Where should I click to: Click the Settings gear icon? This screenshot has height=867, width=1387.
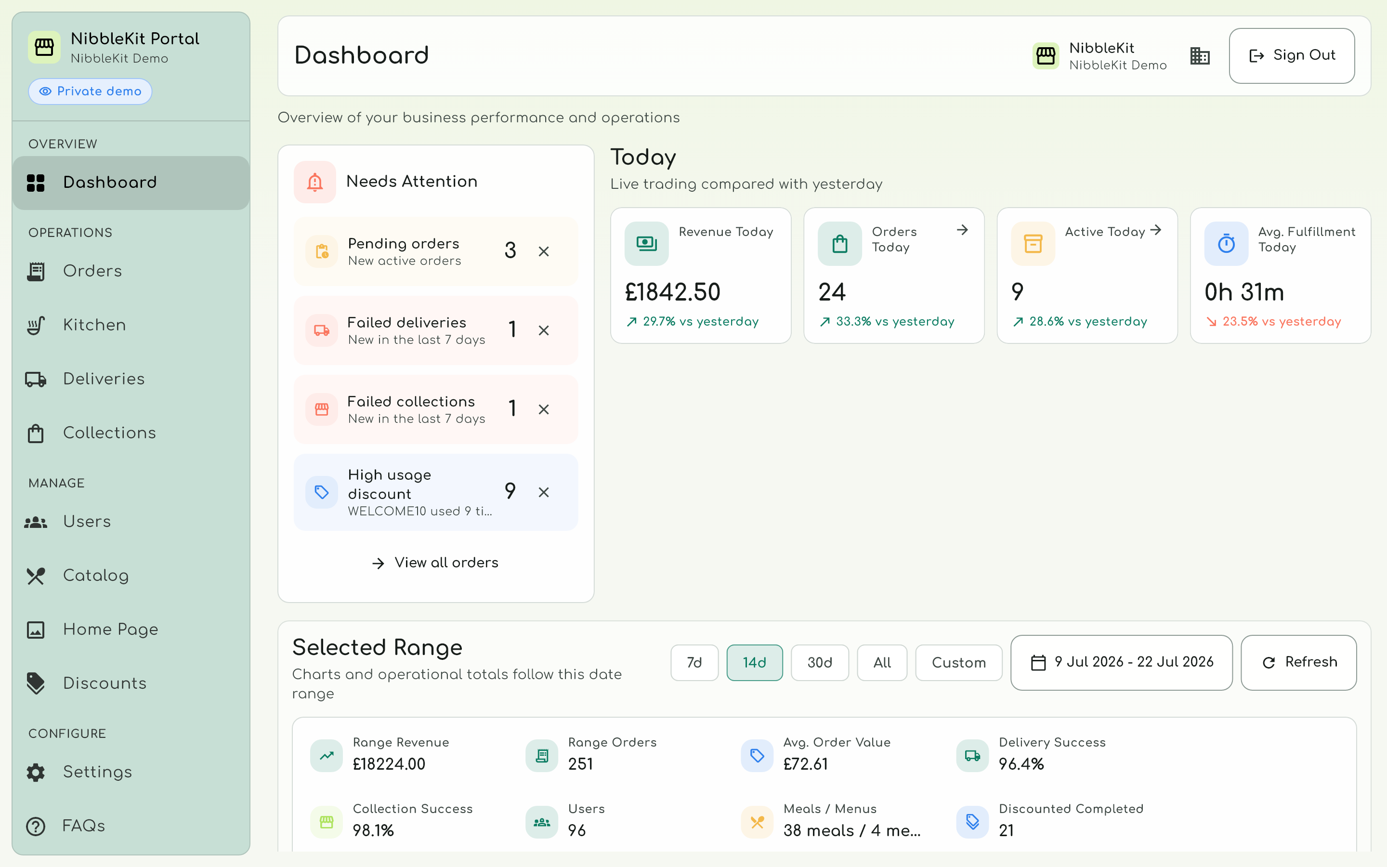(36, 772)
